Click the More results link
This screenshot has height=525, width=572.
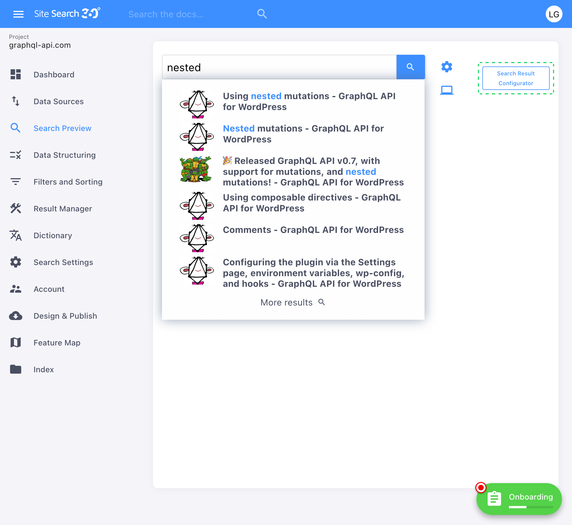[x=287, y=302]
